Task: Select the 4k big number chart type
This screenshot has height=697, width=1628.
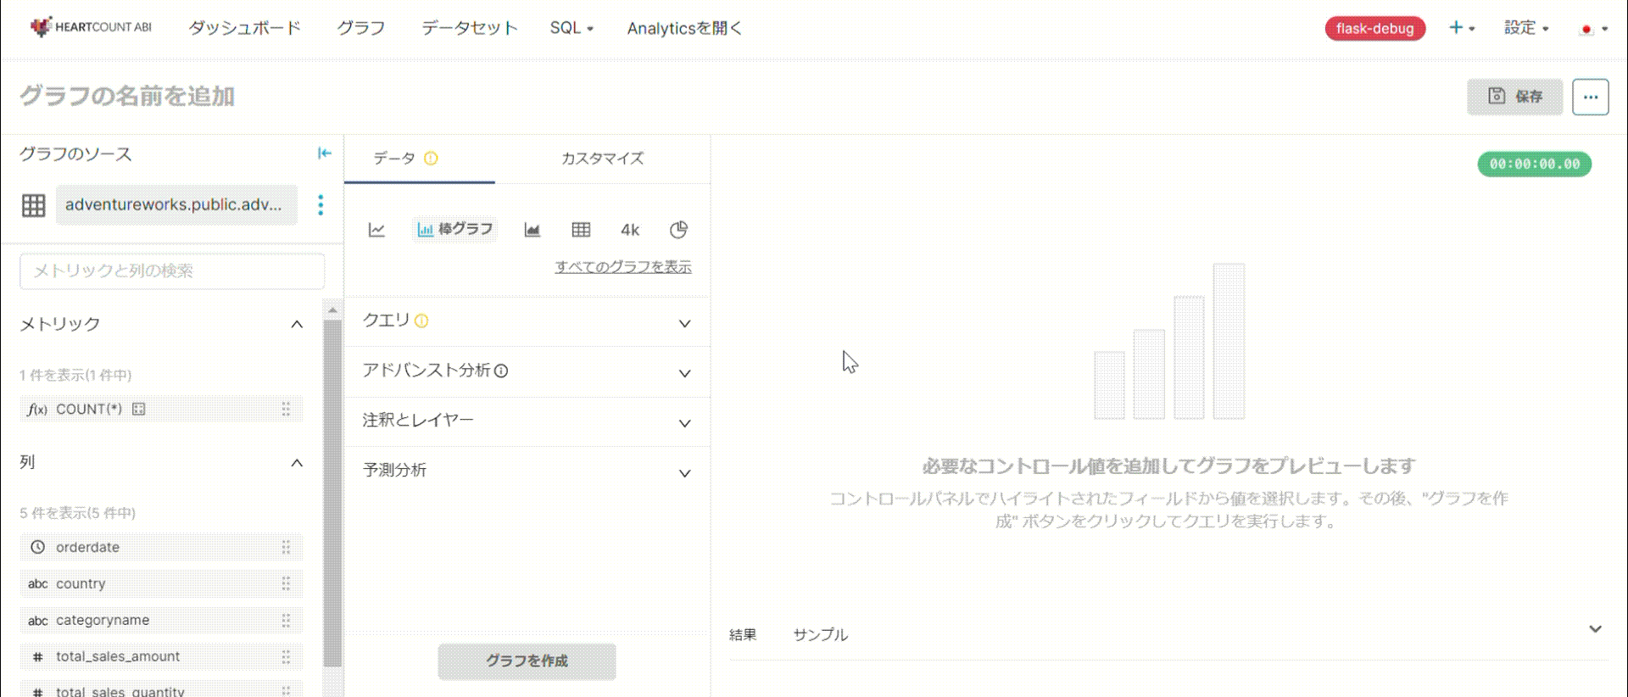Action: pyautogui.click(x=630, y=230)
